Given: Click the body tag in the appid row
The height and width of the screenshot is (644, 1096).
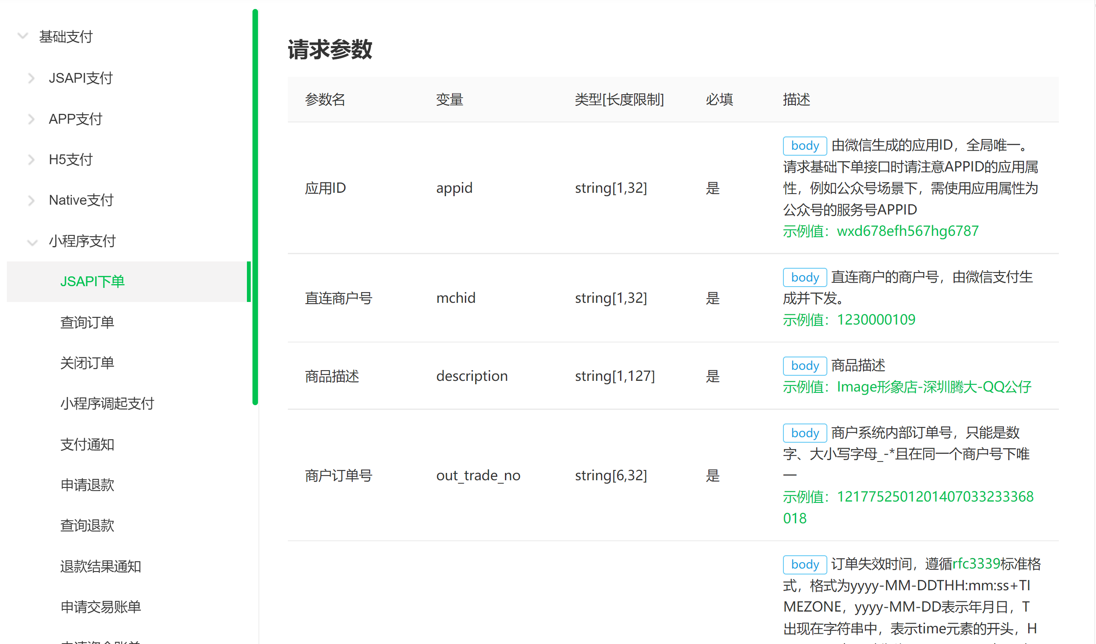Looking at the screenshot, I should (x=805, y=146).
